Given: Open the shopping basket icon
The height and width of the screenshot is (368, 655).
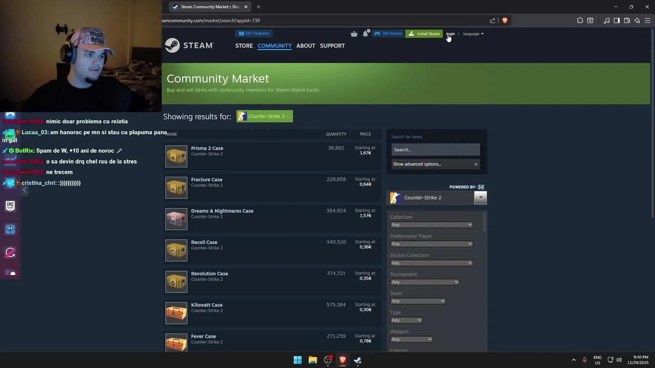Looking at the screenshot, I should [x=354, y=34].
